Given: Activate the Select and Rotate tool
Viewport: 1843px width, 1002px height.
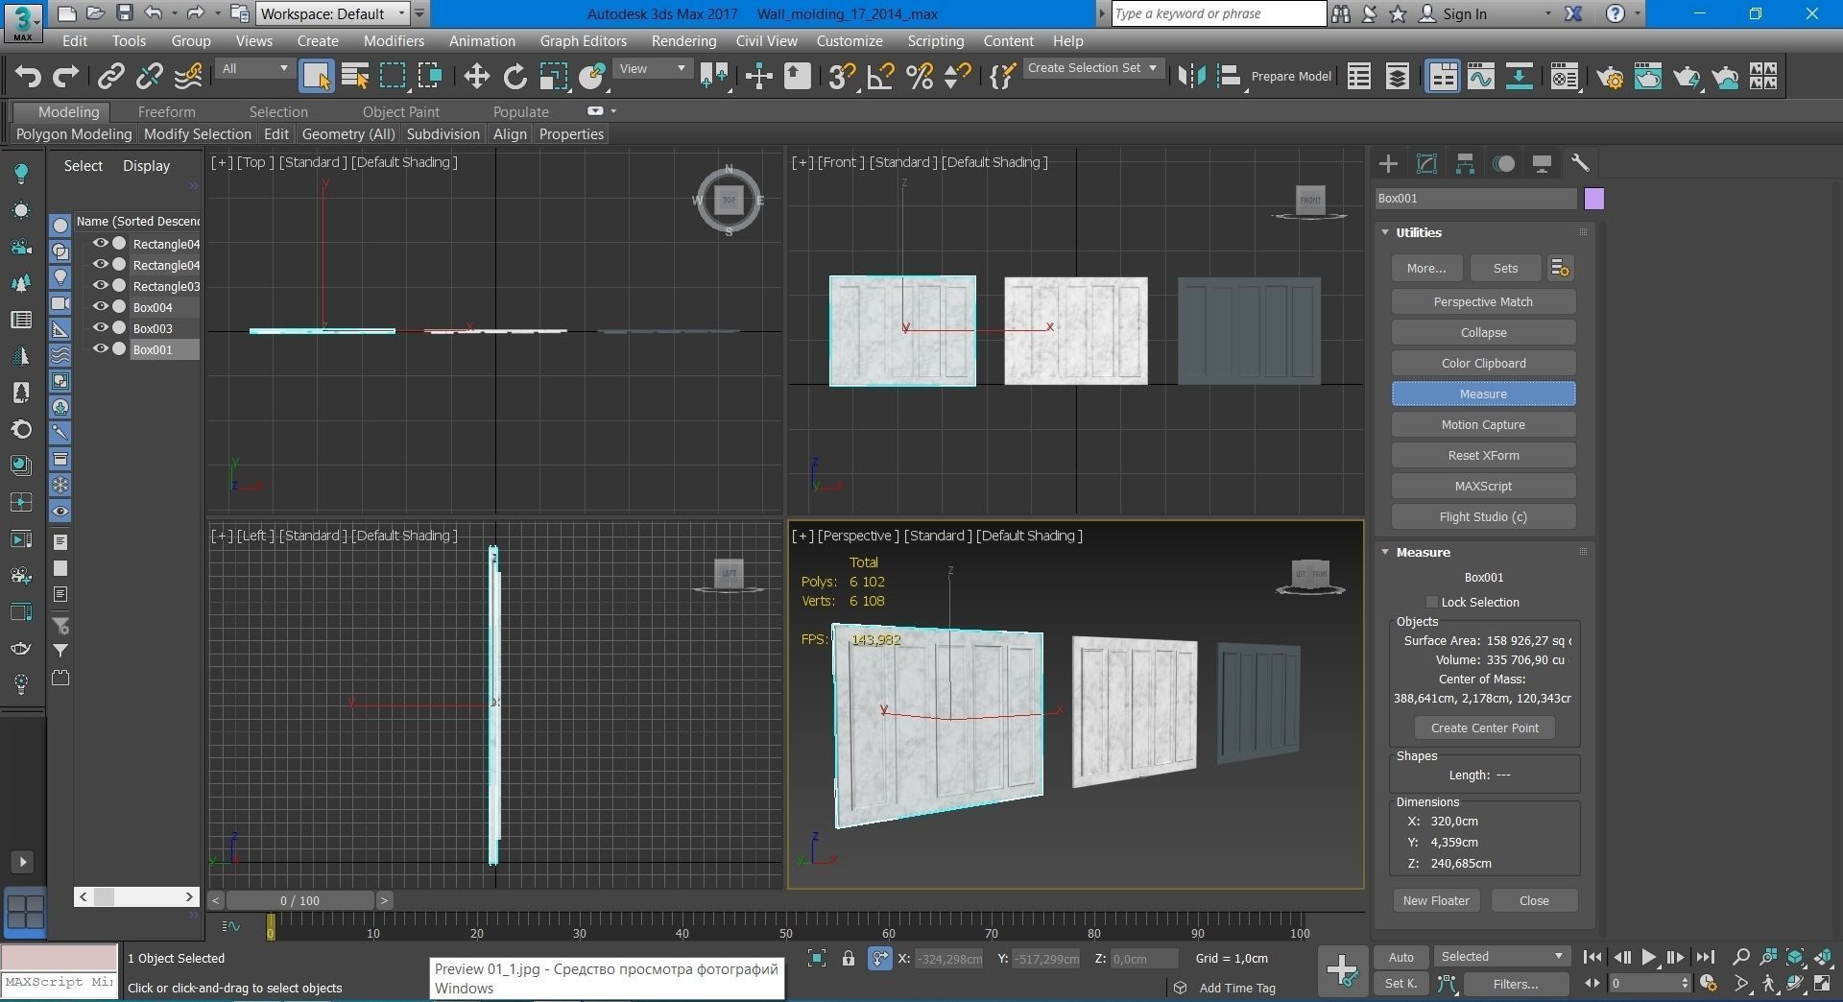Looking at the screenshot, I should pyautogui.click(x=515, y=77).
